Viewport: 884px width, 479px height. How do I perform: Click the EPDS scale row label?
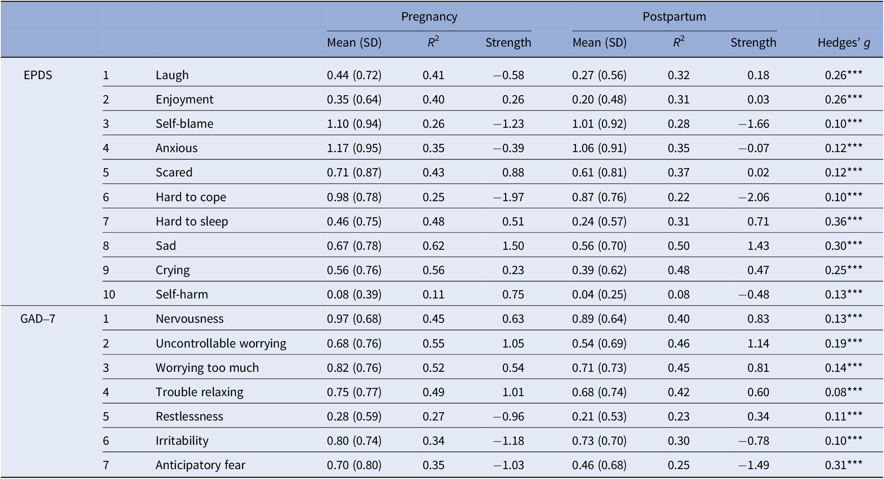tap(38, 75)
